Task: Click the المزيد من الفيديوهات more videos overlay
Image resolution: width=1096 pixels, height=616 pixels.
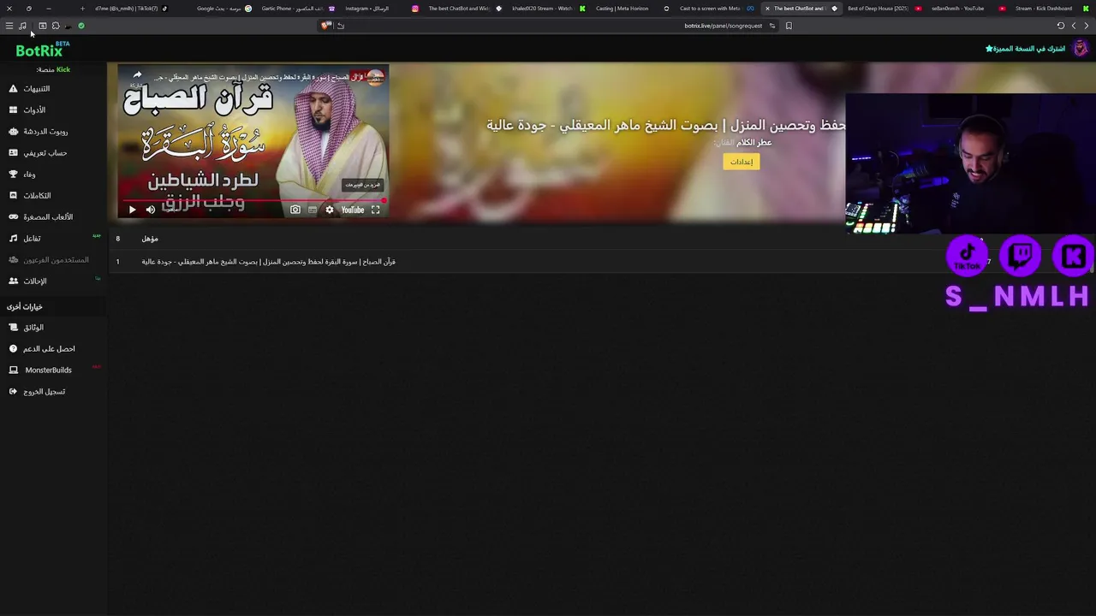Action: pos(362,185)
